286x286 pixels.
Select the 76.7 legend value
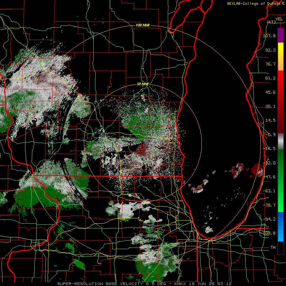click(x=270, y=64)
